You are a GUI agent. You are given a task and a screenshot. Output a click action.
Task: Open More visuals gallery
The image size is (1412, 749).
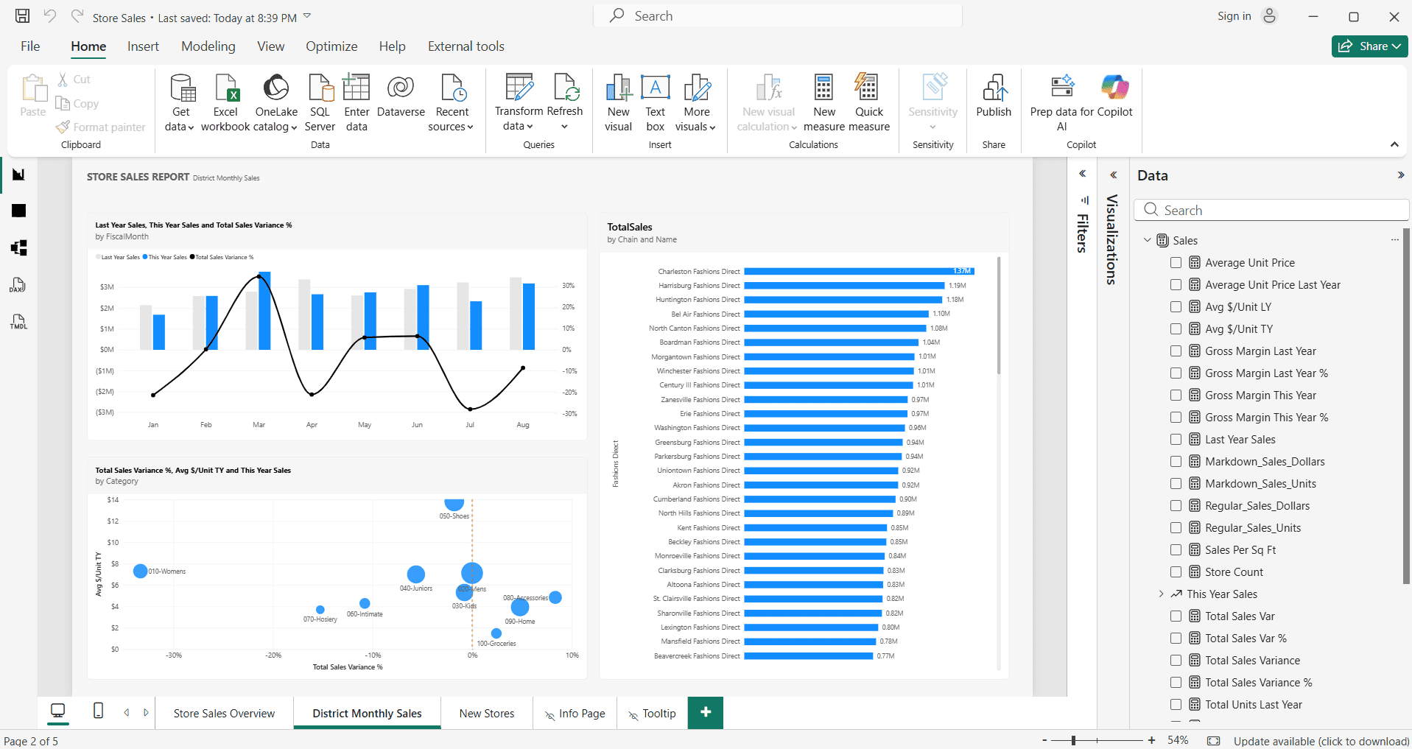coord(696,103)
